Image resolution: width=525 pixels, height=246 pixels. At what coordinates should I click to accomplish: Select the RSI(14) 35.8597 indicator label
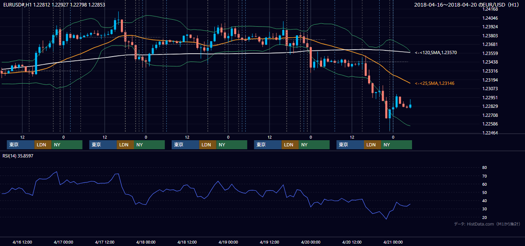[x=18, y=156]
